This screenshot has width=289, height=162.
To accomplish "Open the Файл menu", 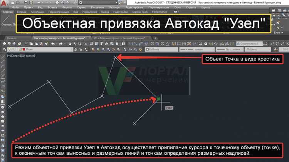I will pyautogui.click(x=15, y=8).
